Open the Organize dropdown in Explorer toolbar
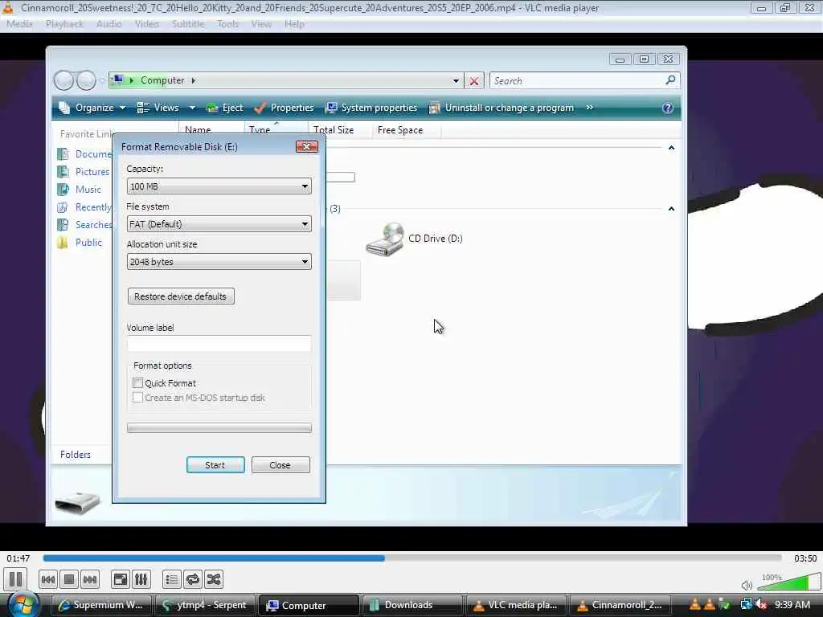Image resolution: width=823 pixels, height=617 pixels. click(x=92, y=108)
